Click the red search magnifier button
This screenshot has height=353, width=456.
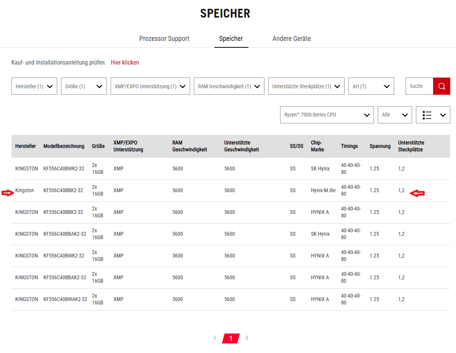[441, 86]
